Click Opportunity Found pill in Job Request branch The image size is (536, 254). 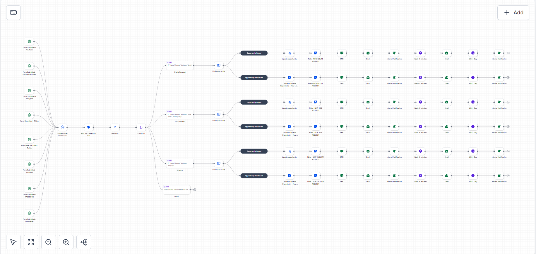click(x=254, y=102)
